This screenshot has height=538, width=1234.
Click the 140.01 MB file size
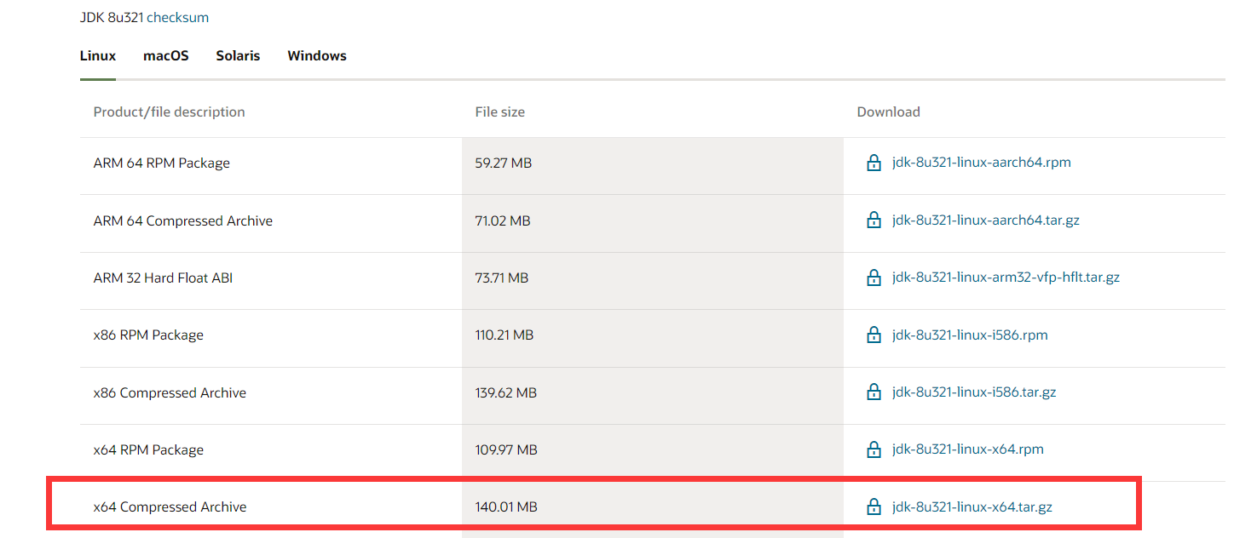[506, 507]
